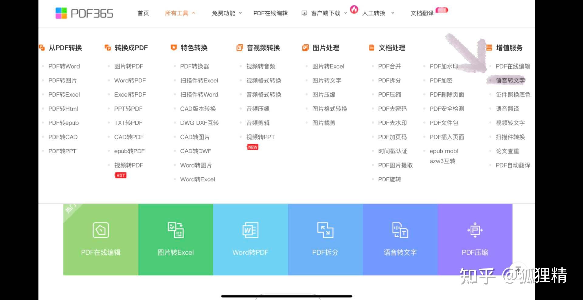Open the 免费功能 menu

point(223,13)
